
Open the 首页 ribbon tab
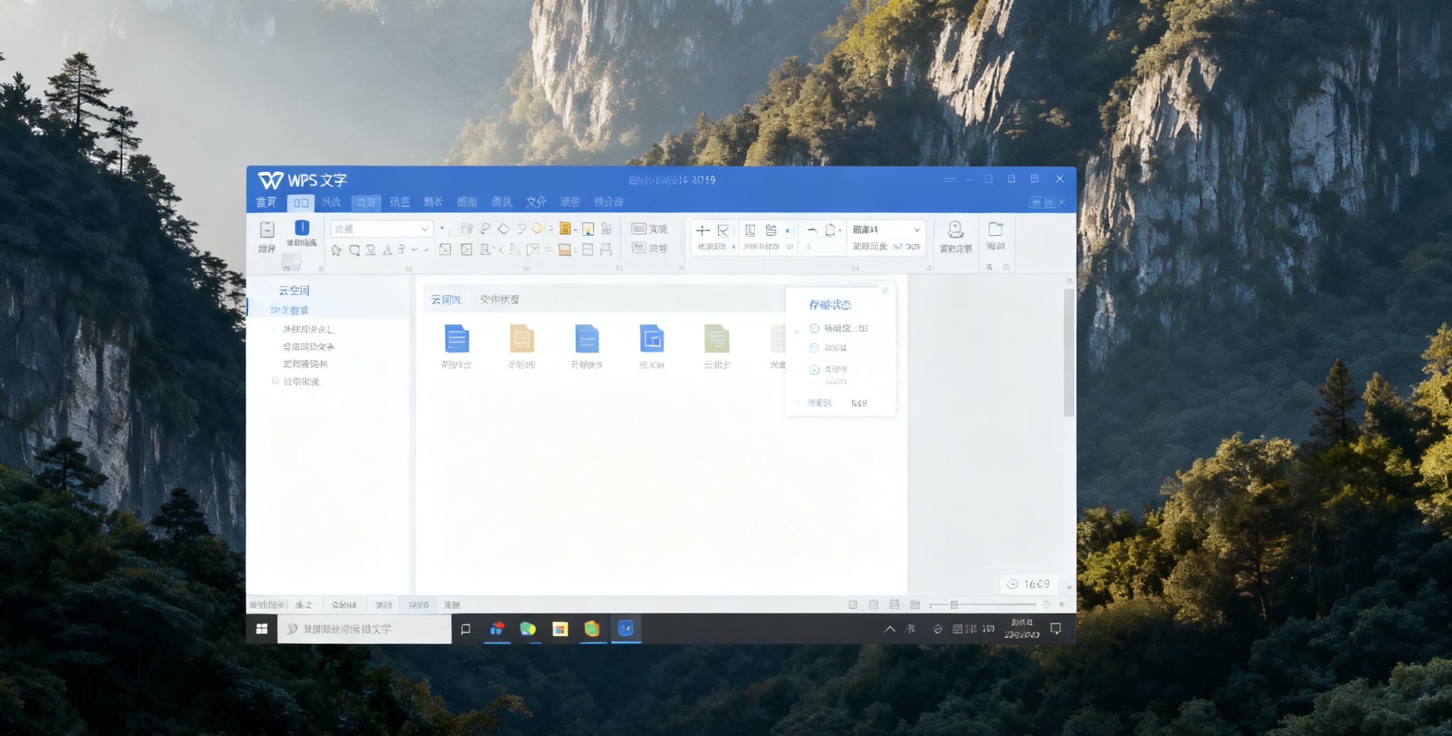(266, 202)
